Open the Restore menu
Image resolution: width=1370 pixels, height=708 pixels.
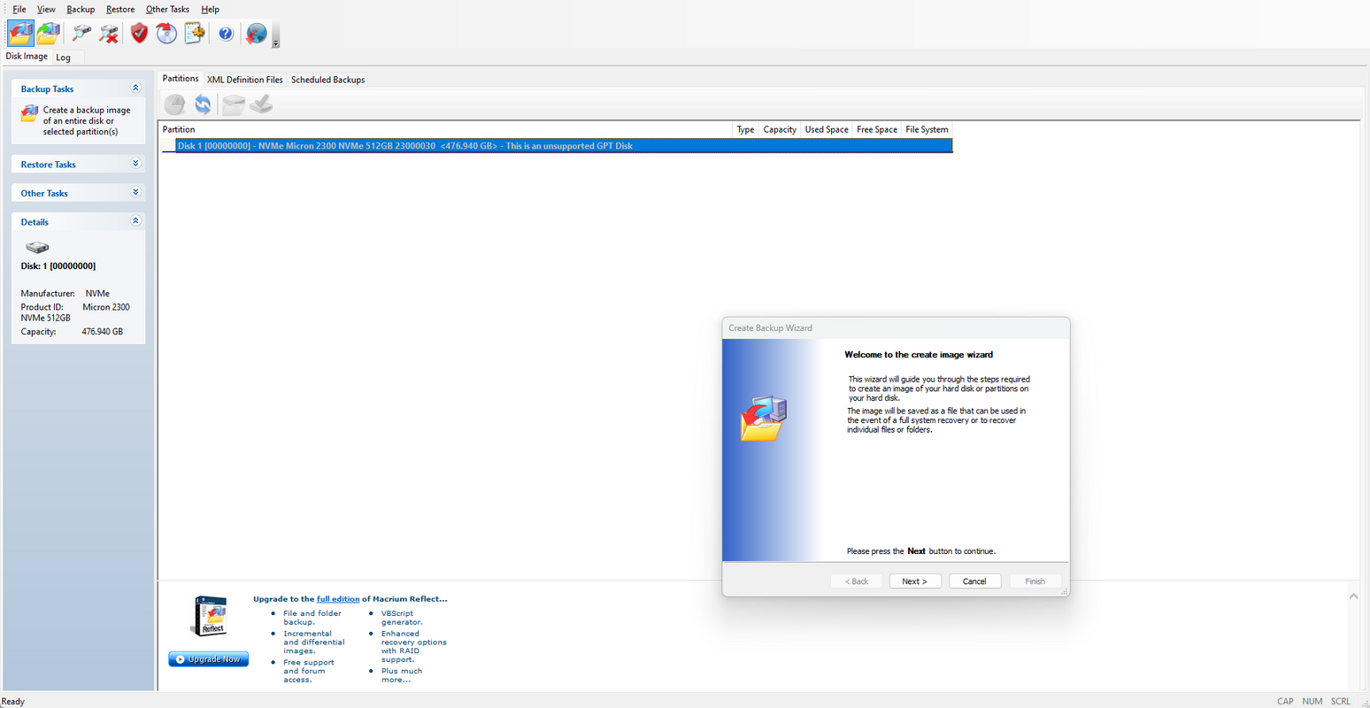(120, 9)
